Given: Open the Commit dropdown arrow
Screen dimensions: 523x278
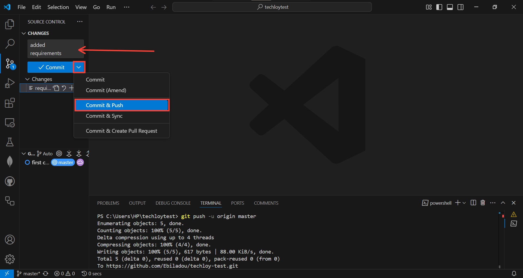Looking at the screenshot, I should 79,67.
